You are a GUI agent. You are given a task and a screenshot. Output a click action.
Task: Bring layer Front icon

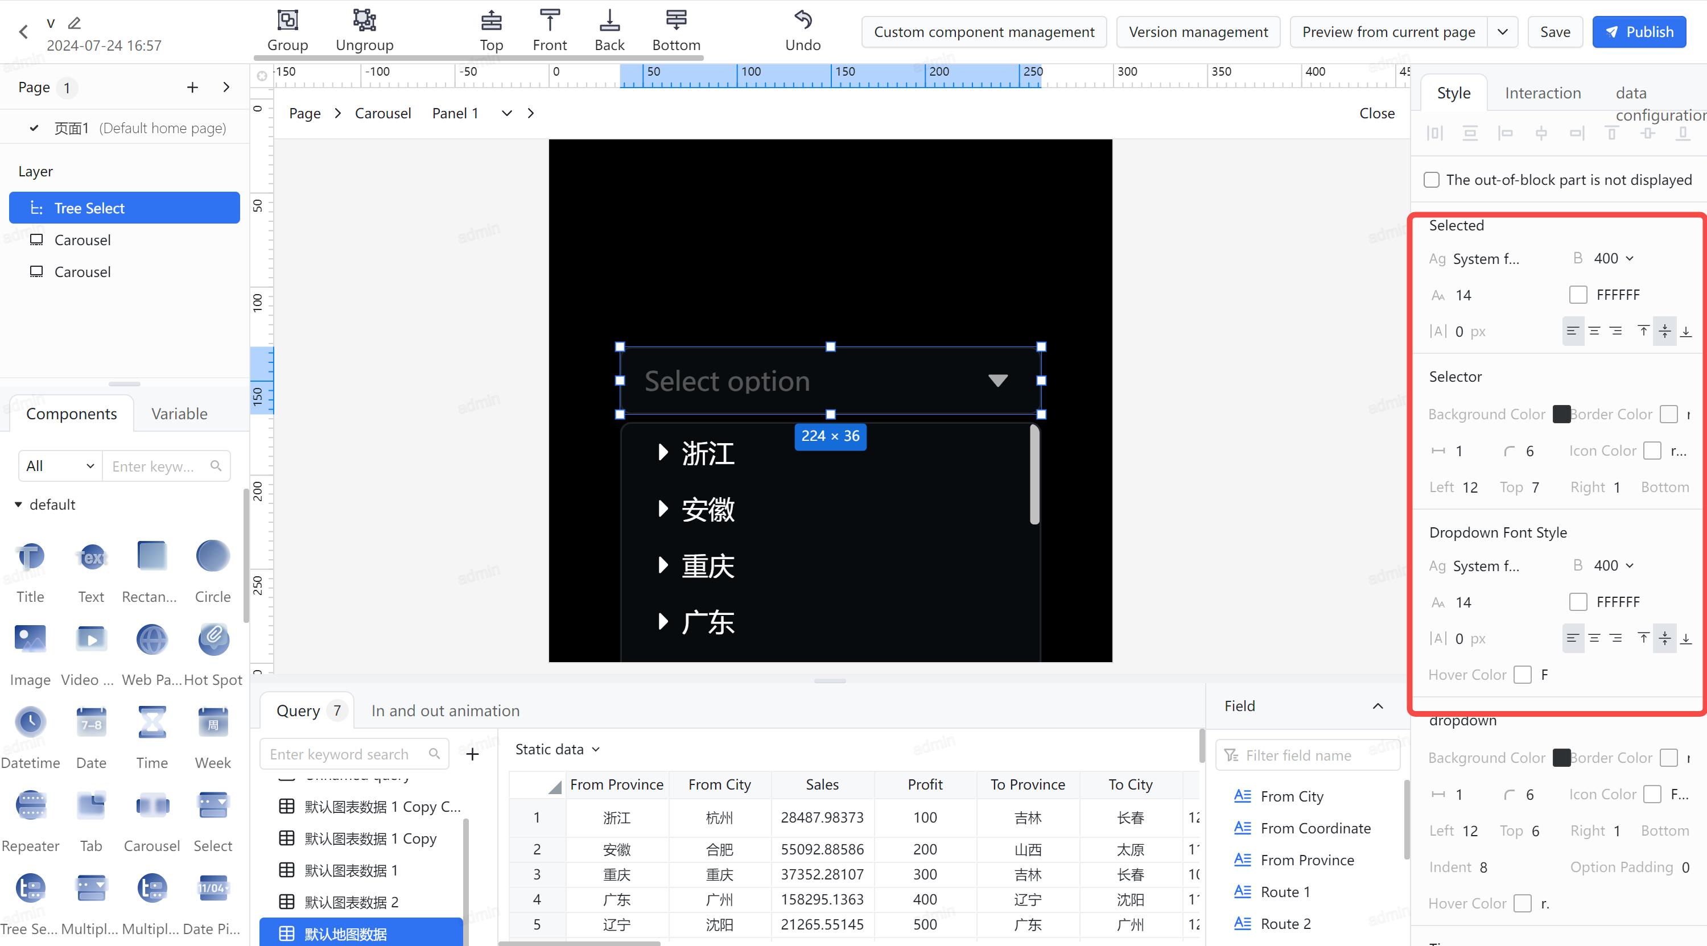click(549, 20)
